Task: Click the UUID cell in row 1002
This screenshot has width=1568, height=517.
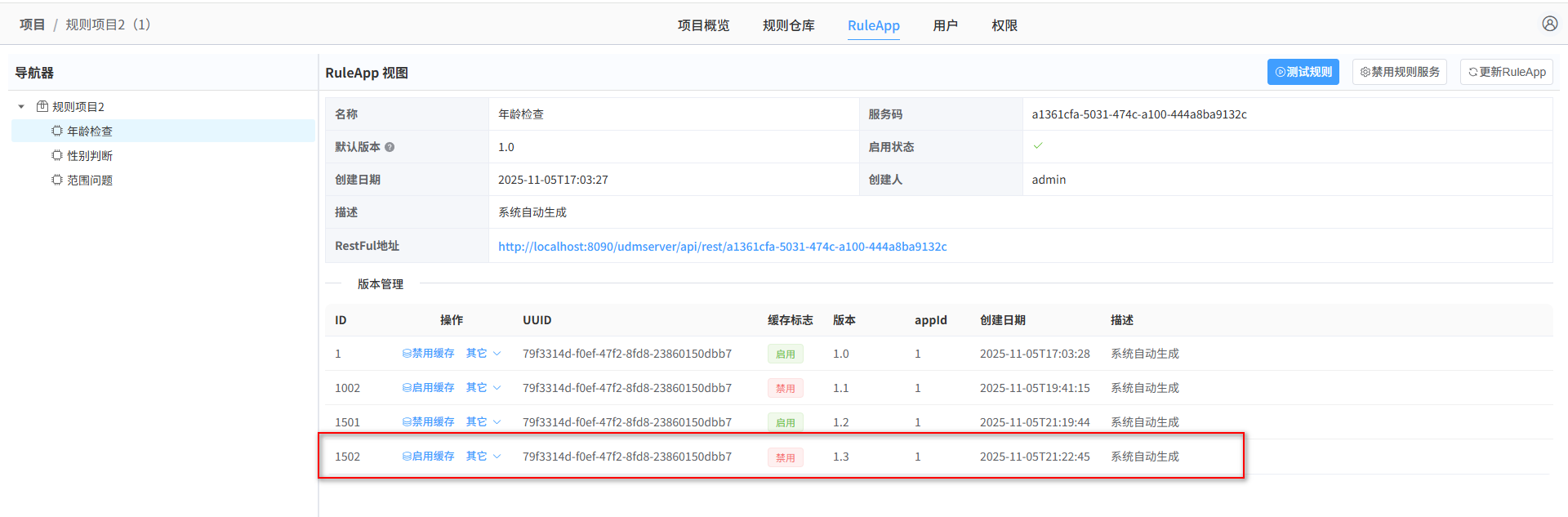Action: (627, 388)
